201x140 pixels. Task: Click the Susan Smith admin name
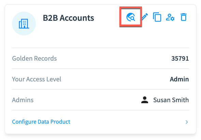171,100
